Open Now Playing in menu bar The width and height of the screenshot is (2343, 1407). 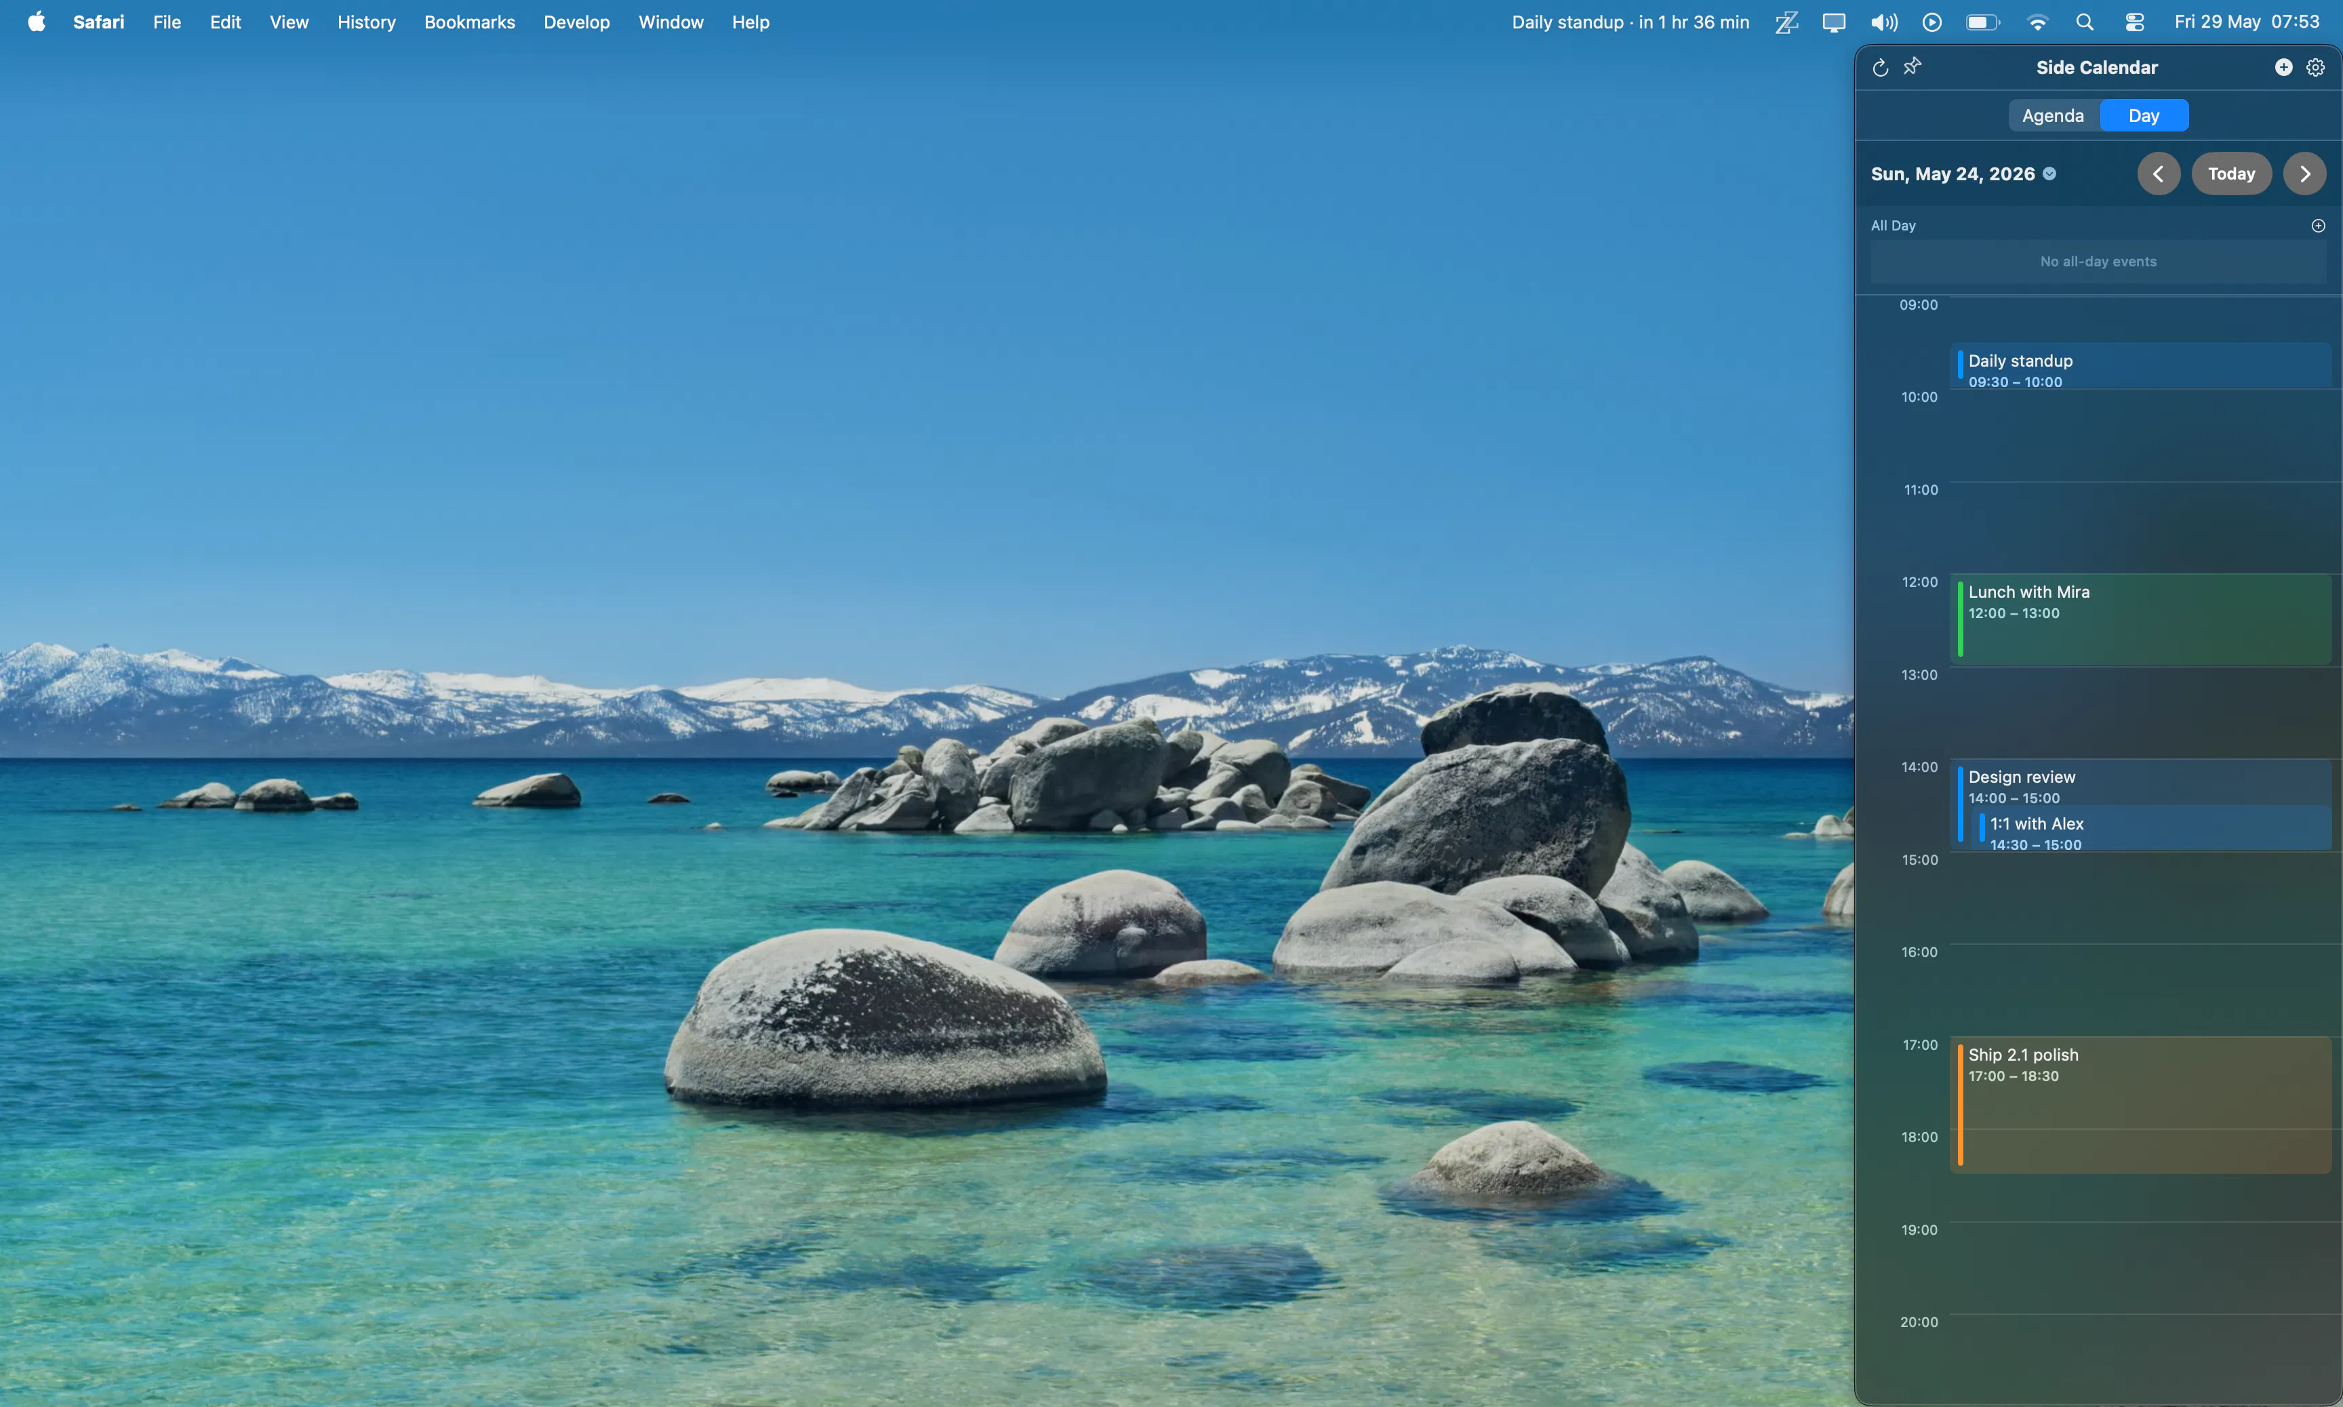(1931, 22)
